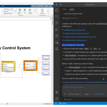Open stability-bicycle-implementation-plan.md link

click(x=80, y=37)
